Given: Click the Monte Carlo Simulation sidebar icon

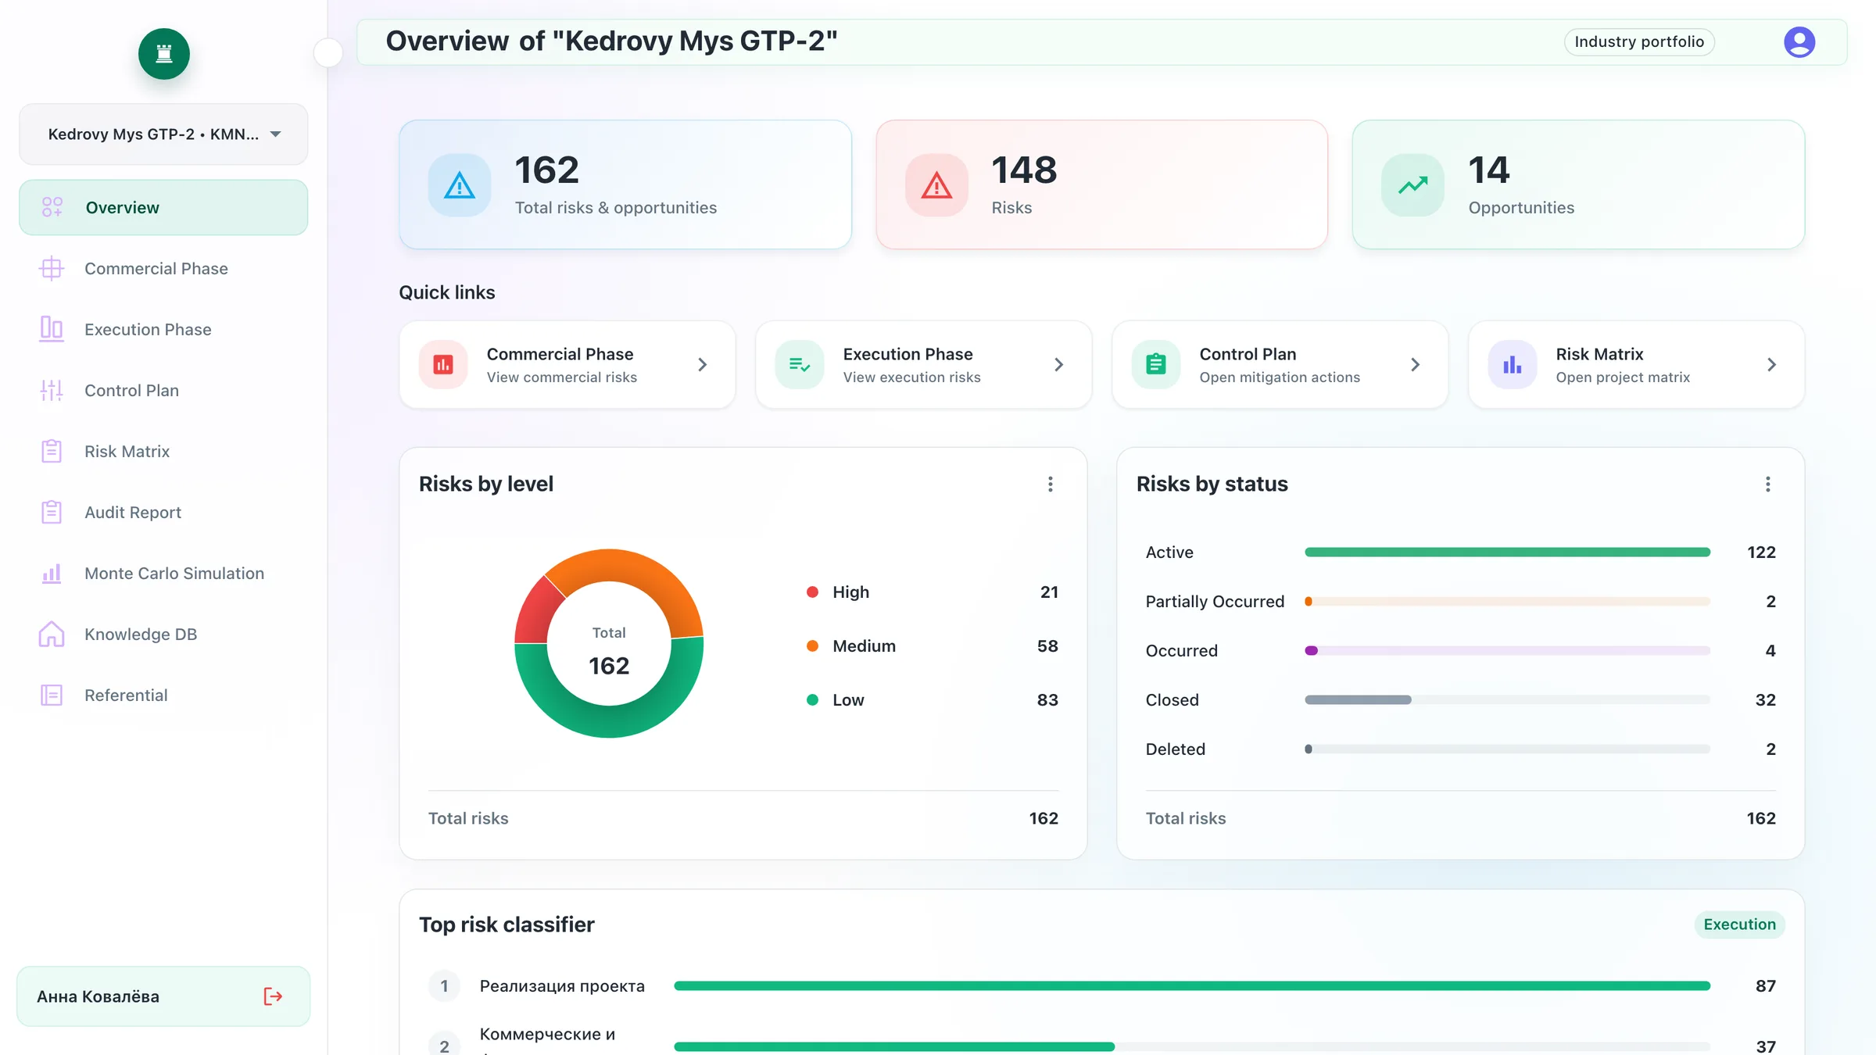Looking at the screenshot, I should click(52, 574).
